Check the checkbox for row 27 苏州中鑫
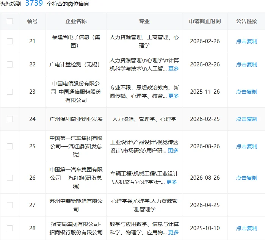 pos(10,205)
